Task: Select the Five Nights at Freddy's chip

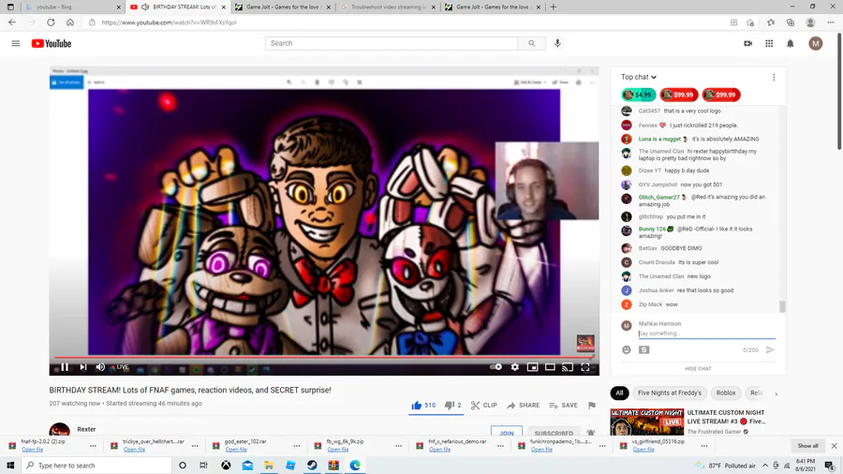Action: point(670,393)
